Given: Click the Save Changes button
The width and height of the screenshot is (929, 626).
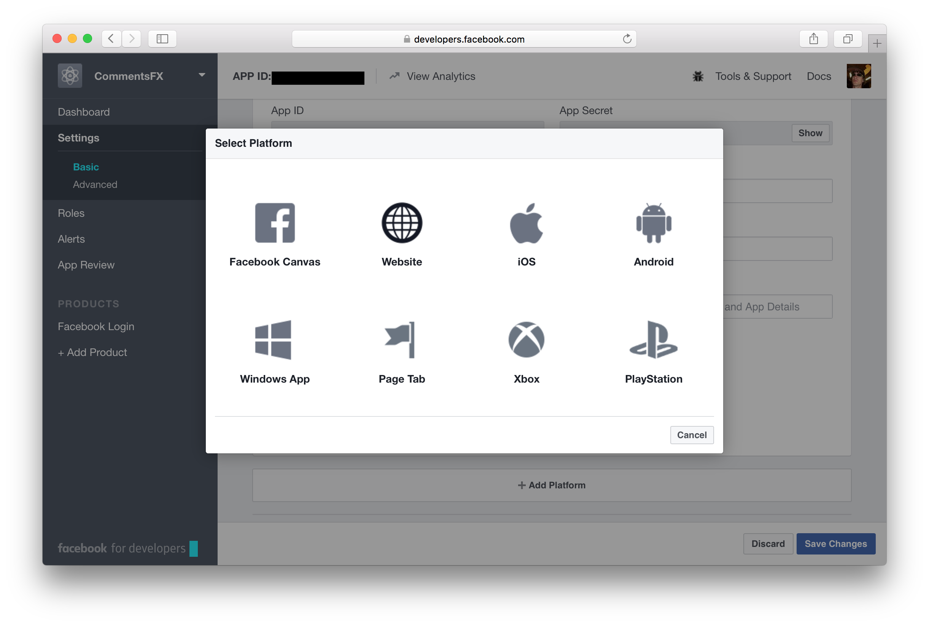Looking at the screenshot, I should pyautogui.click(x=835, y=543).
